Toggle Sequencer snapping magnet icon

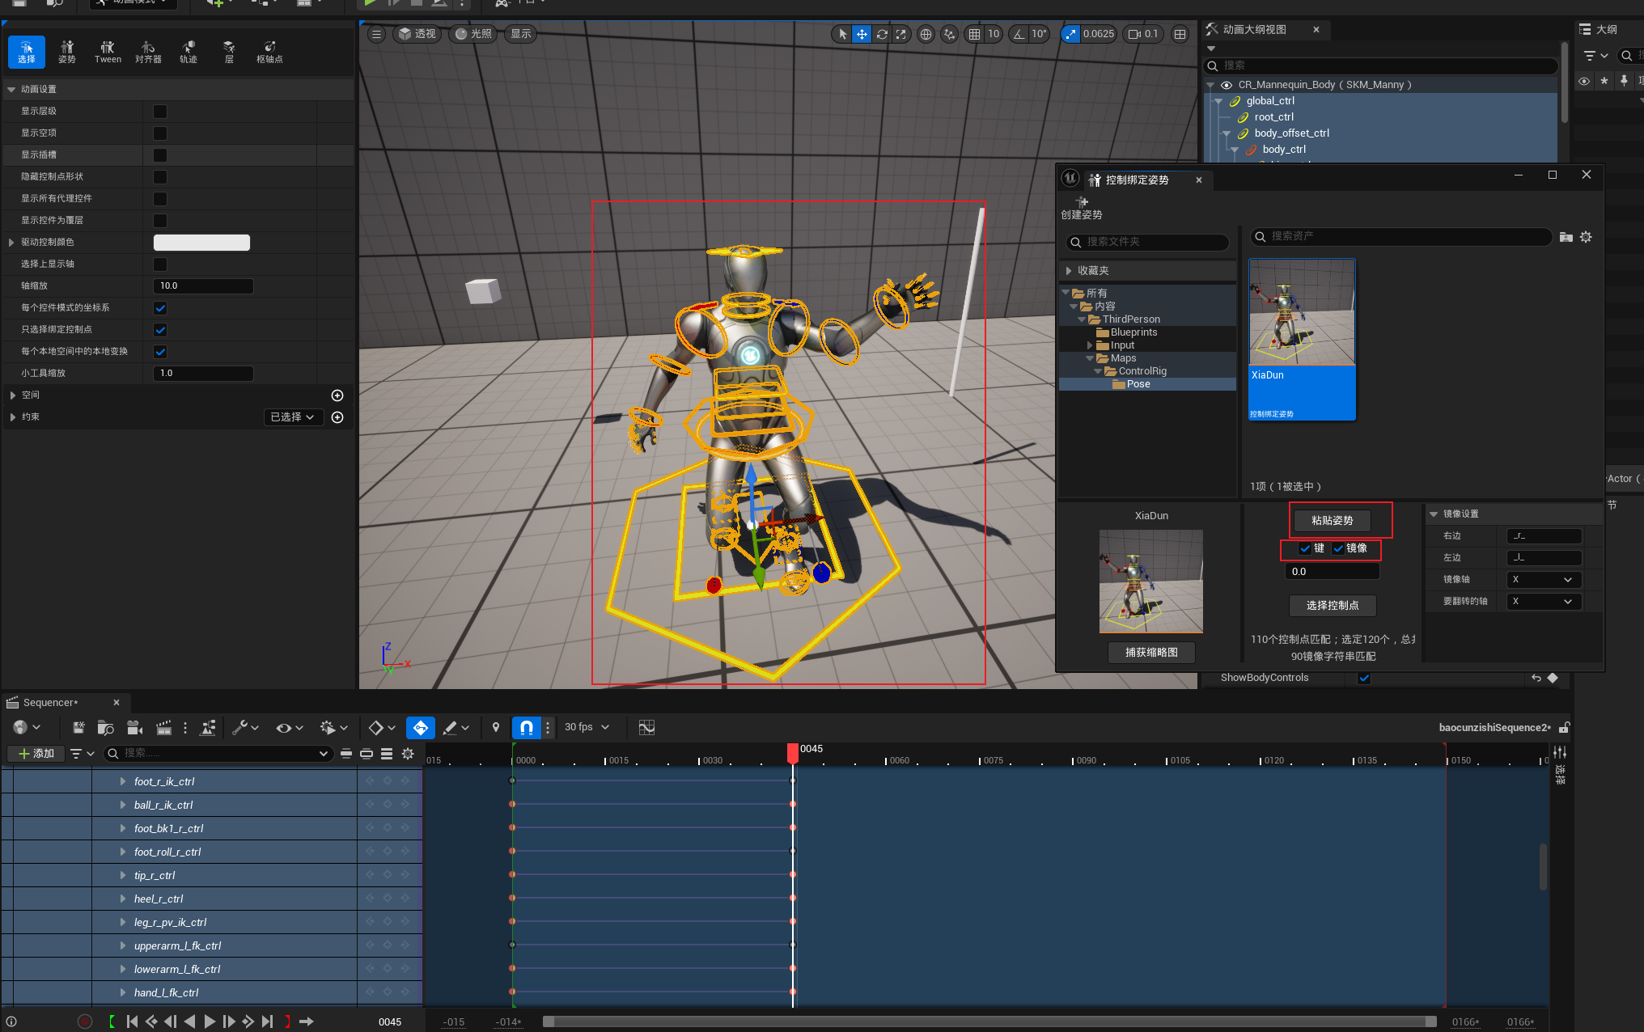(x=527, y=728)
